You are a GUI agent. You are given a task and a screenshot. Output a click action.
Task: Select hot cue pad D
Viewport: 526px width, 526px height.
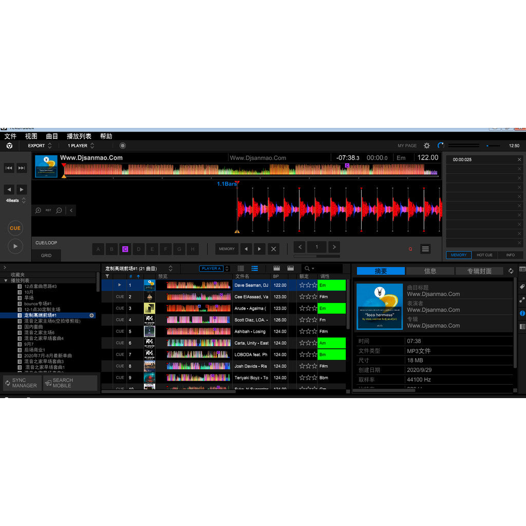coord(139,249)
